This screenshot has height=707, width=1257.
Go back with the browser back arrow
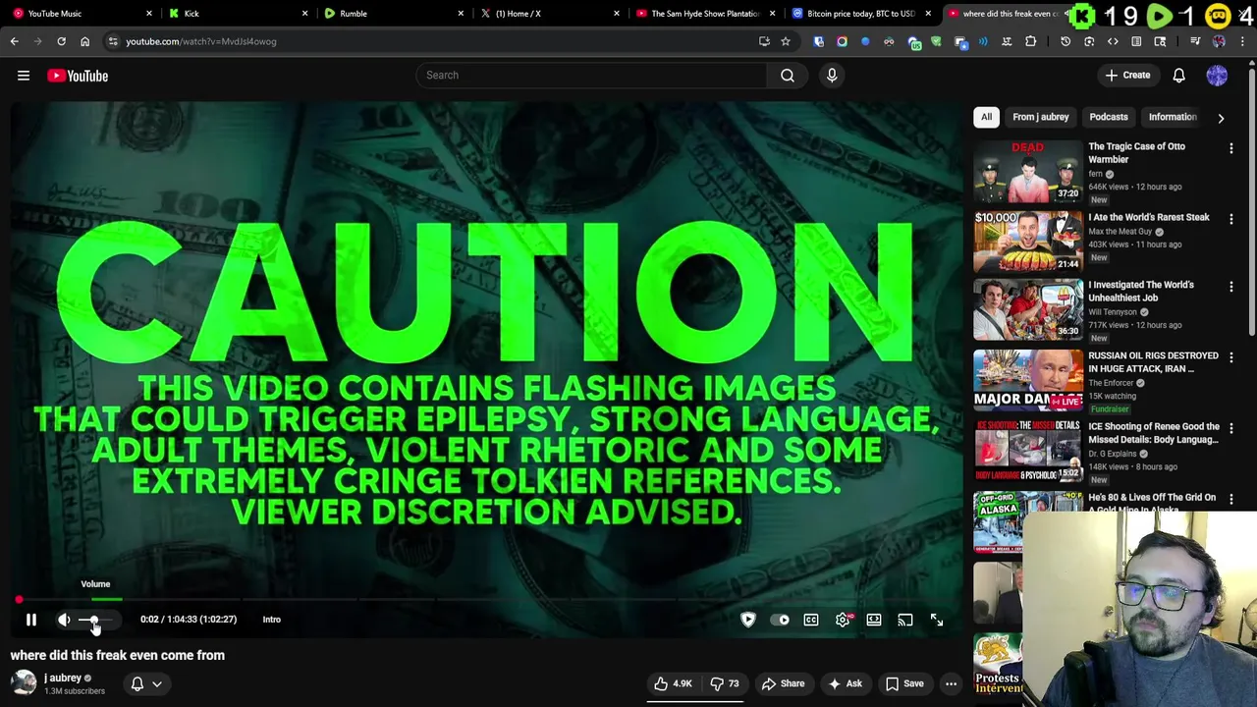pyautogui.click(x=14, y=41)
